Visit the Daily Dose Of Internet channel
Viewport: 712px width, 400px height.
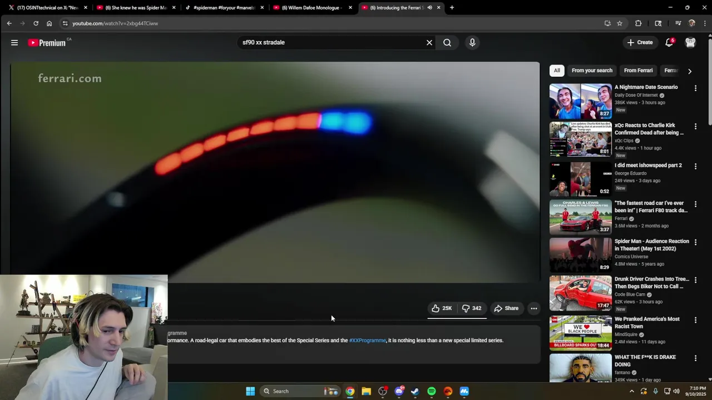point(636,96)
